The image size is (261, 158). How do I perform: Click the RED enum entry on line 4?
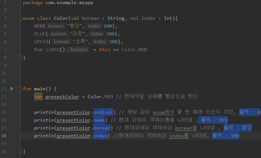click(x=38, y=26)
